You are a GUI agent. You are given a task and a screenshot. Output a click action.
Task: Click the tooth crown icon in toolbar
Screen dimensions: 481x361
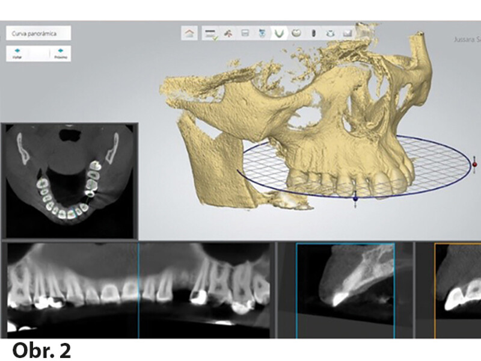click(296, 34)
